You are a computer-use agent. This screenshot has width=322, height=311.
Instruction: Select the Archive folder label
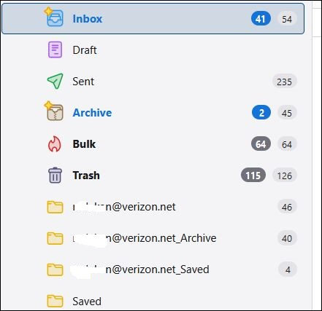pyautogui.click(x=92, y=113)
